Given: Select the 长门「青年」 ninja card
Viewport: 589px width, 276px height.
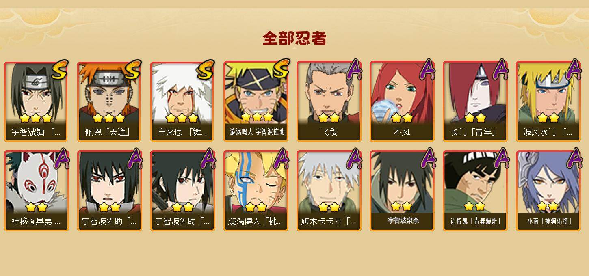Looking at the screenshot, I should [x=475, y=101].
